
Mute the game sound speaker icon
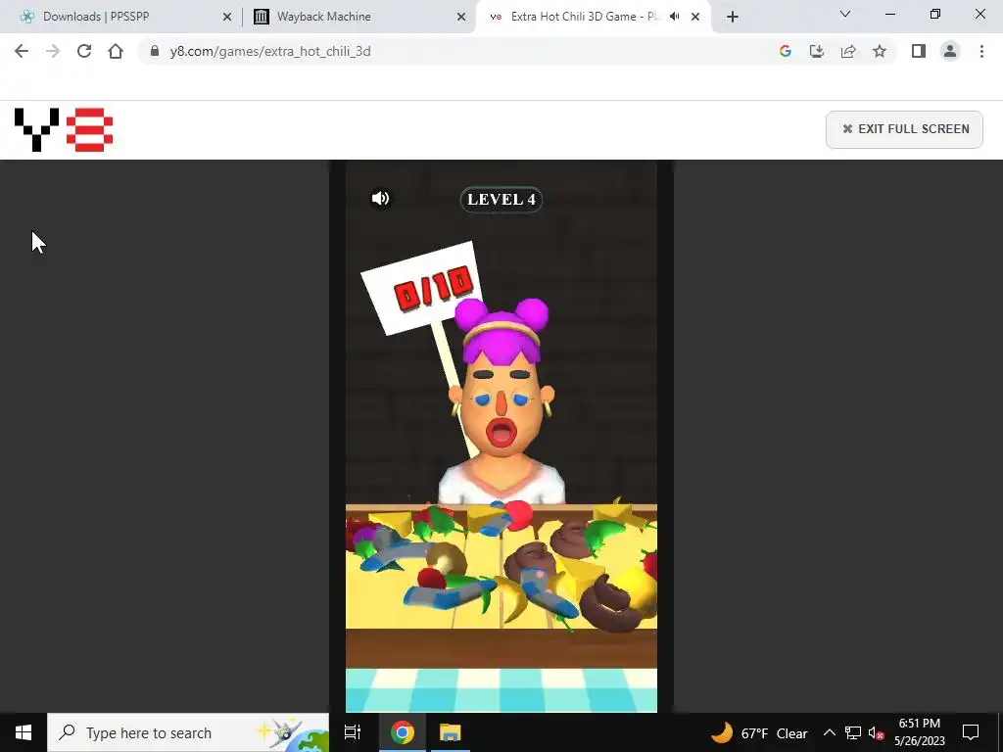pos(381,198)
